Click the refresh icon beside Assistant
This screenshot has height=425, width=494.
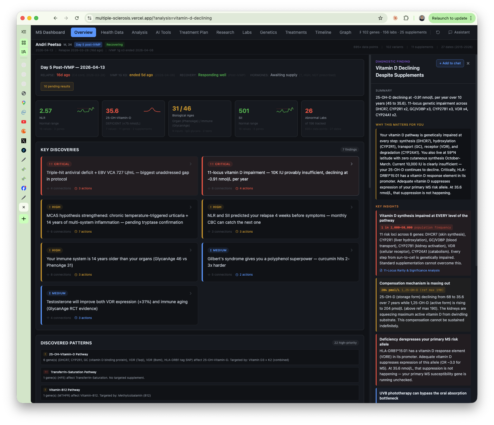[x=438, y=32]
